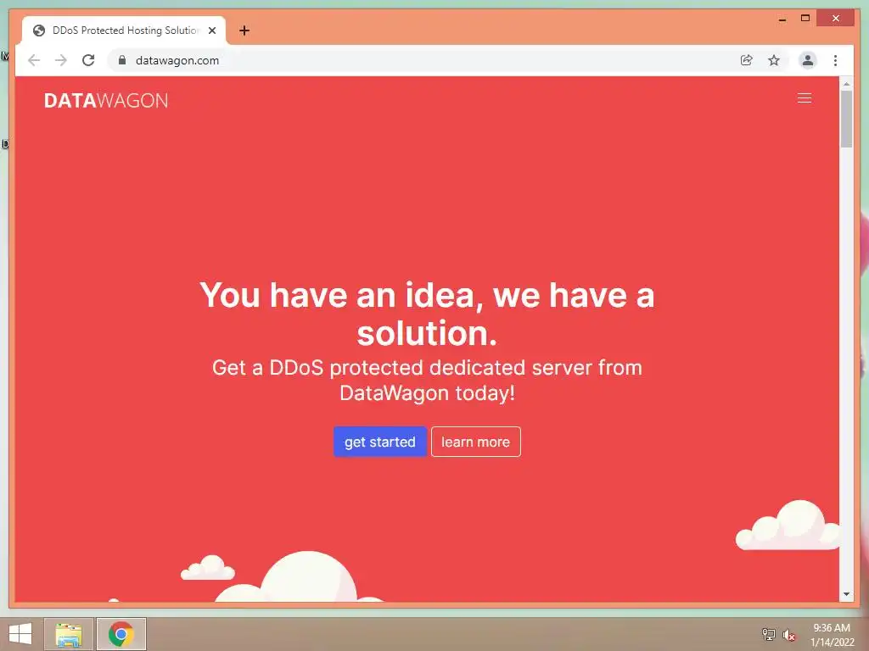Close the Chrome window

[x=836, y=19]
